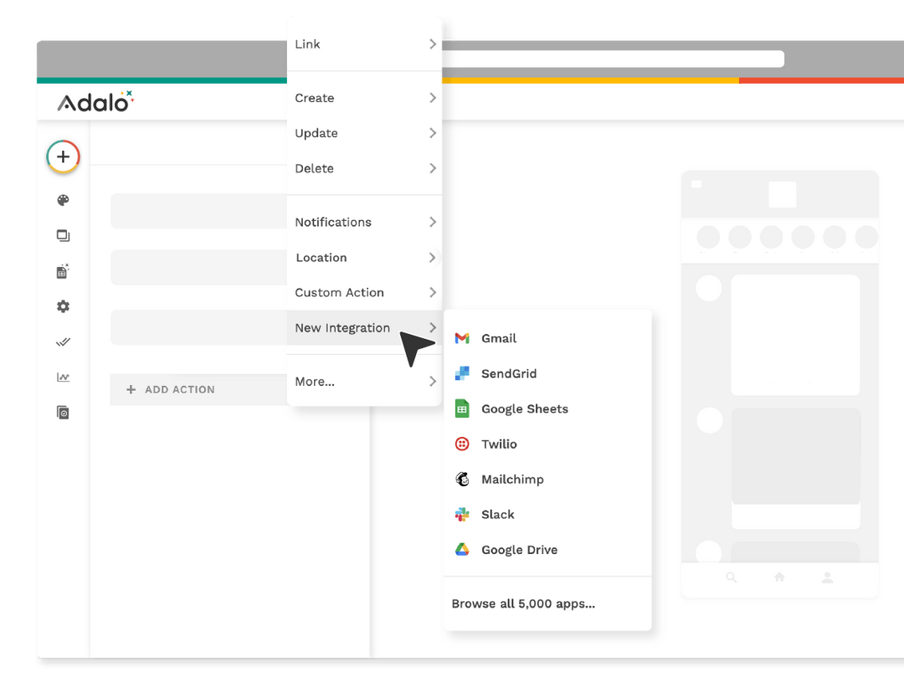Open the Create action submenu
This screenshot has width=904, height=688.
364,98
